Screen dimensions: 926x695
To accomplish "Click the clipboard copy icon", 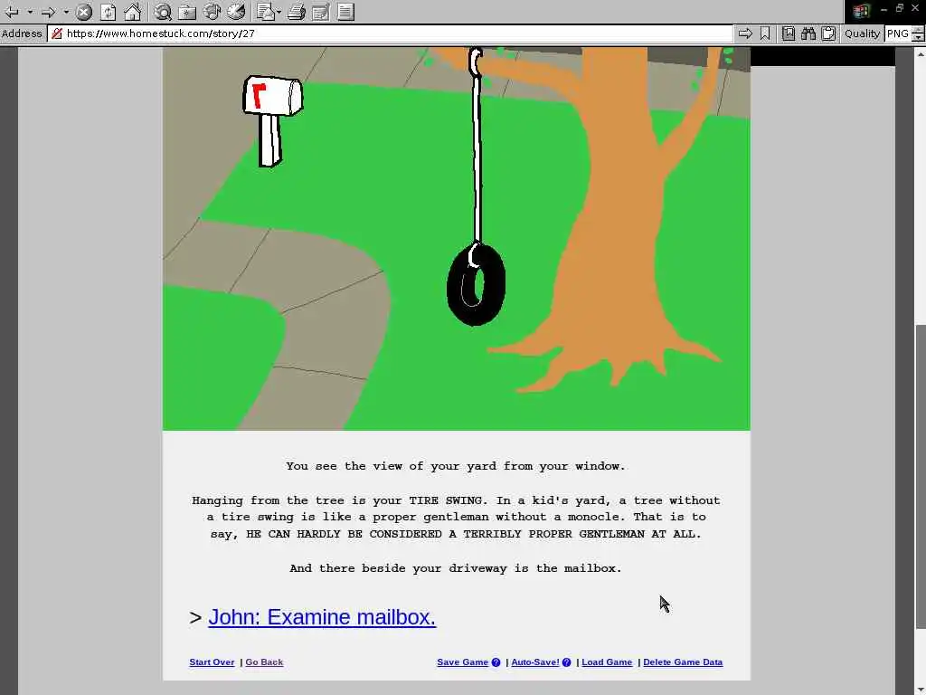I will coord(828,33).
